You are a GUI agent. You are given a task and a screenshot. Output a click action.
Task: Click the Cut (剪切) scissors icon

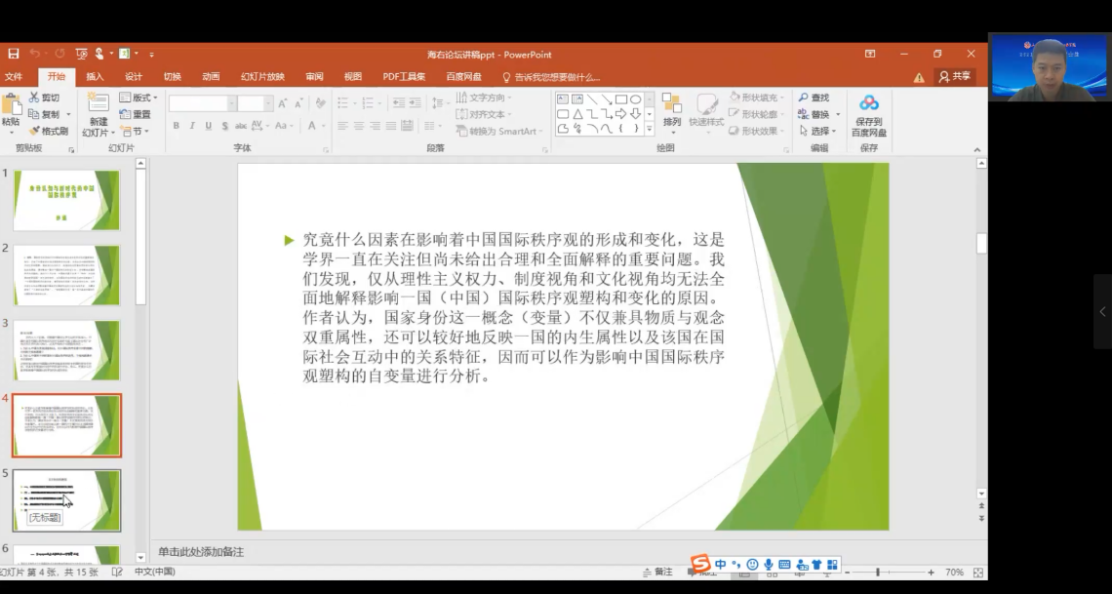click(x=35, y=98)
